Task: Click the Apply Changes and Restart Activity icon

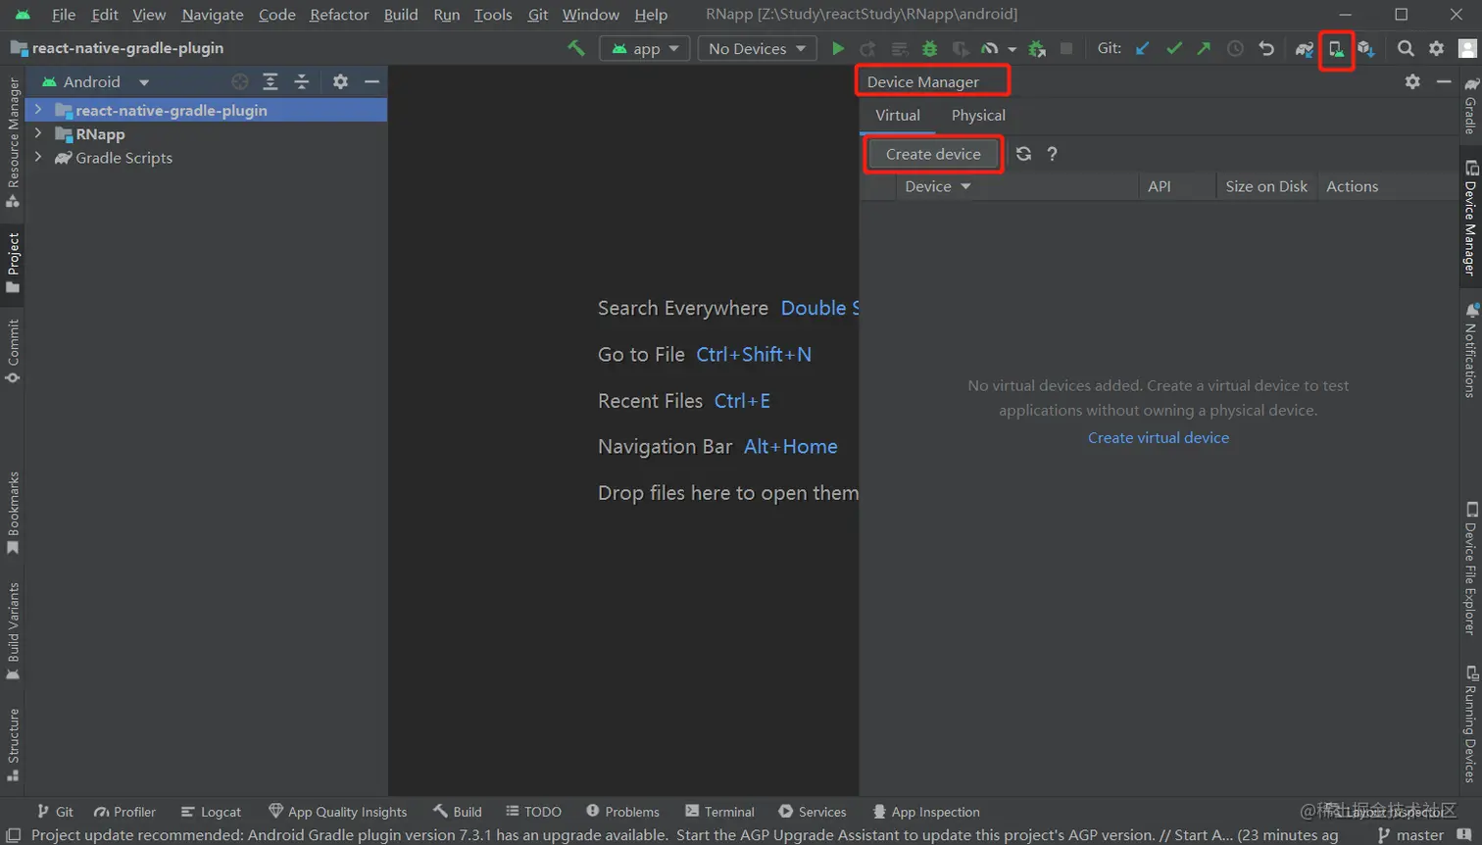Action: tap(867, 48)
